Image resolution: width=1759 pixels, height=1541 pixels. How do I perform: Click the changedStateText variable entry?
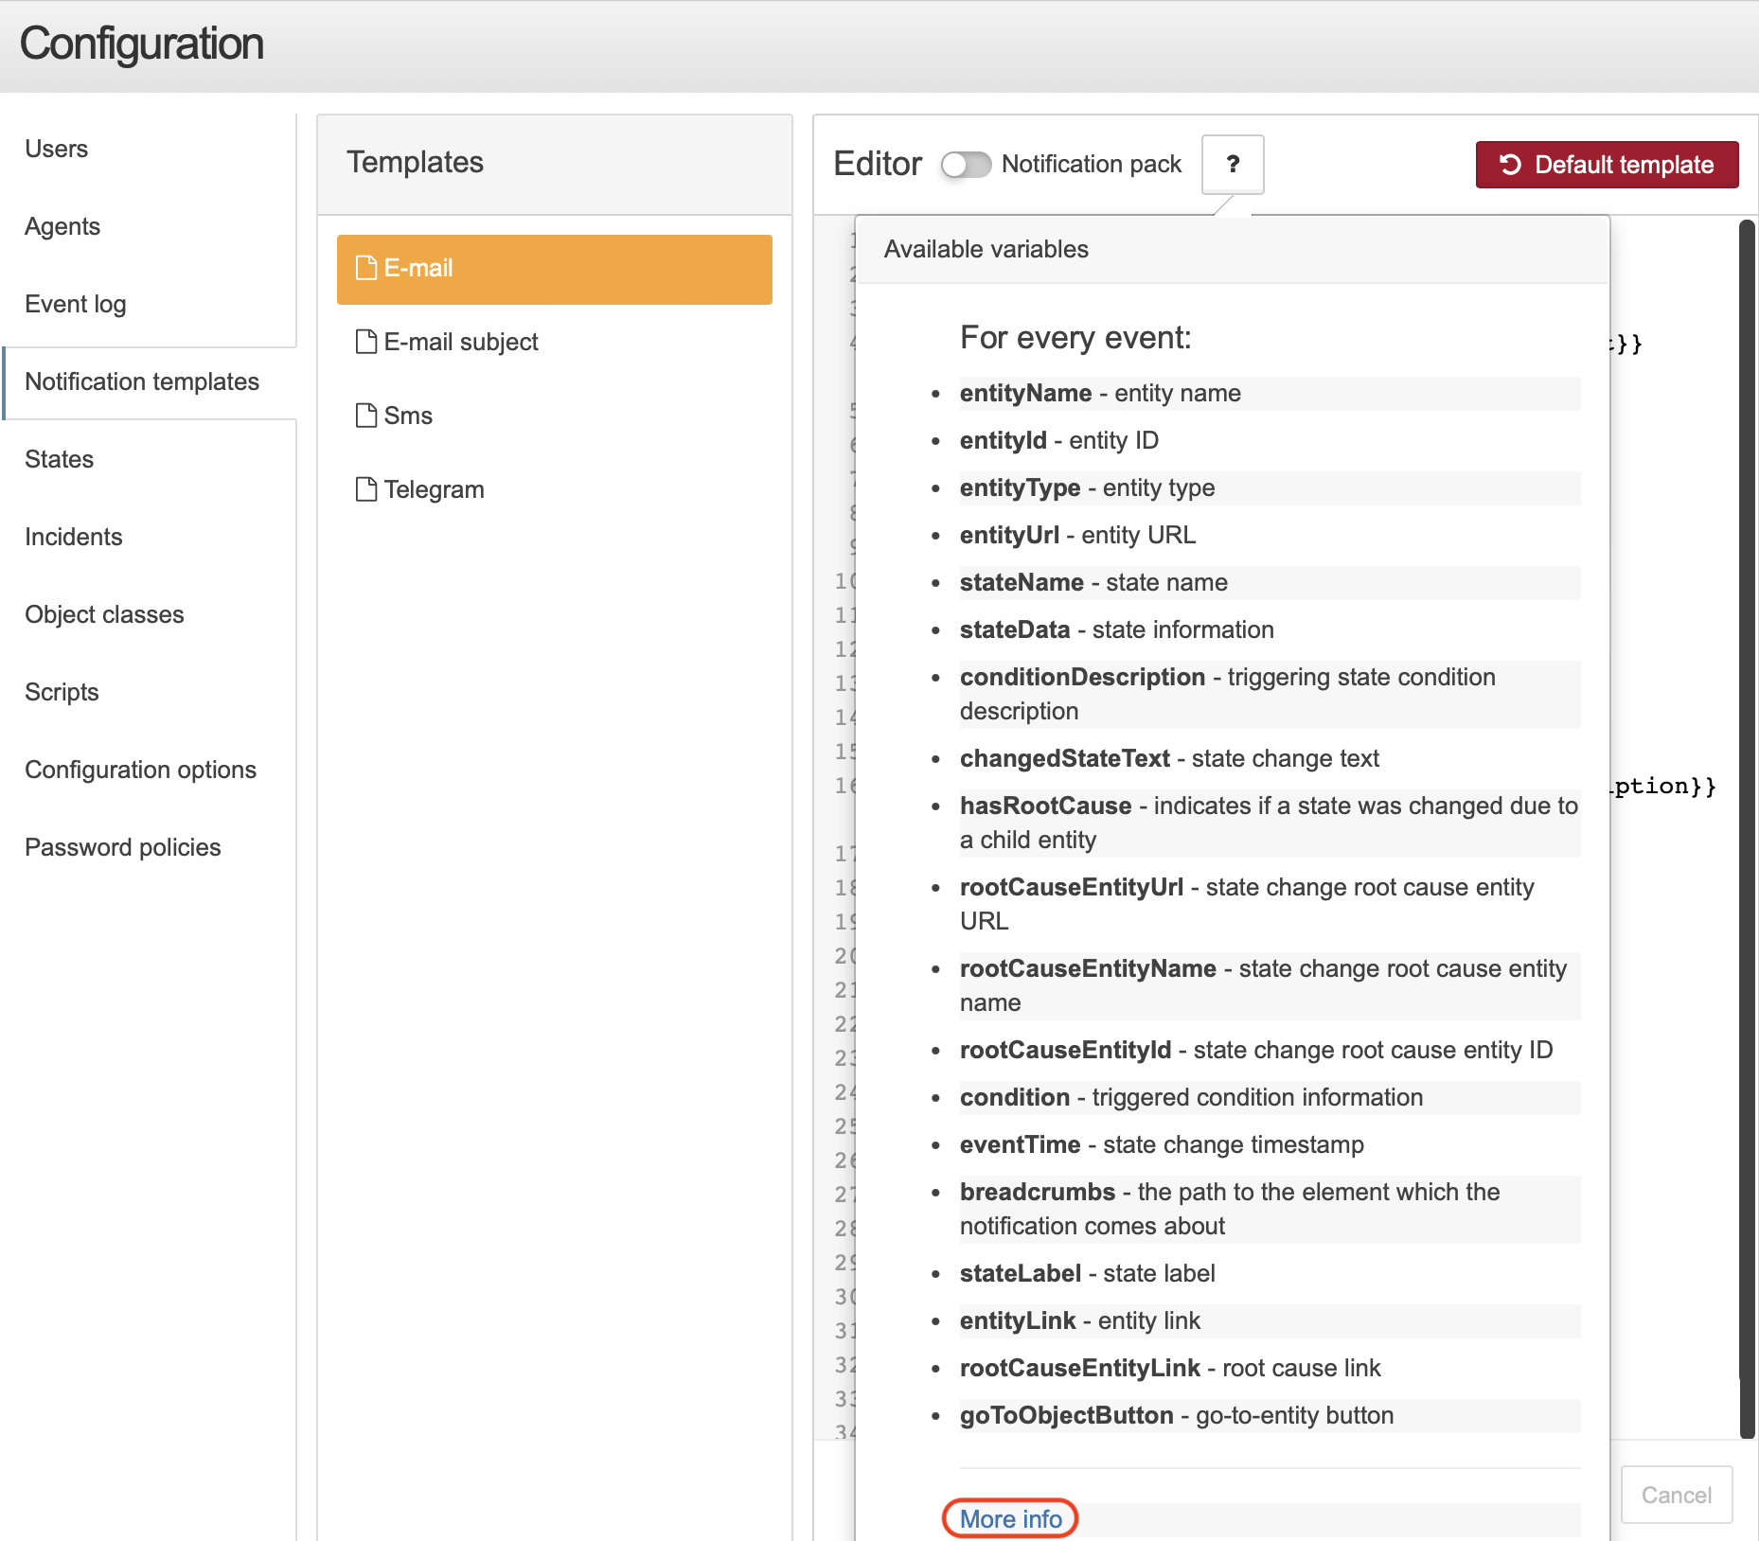click(1270, 759)
